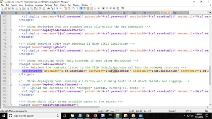Viewport: 212px width, 119px height.
Task: Click the highlighted sf:retrieve text on line 83
Action: (x=32, y=71)
